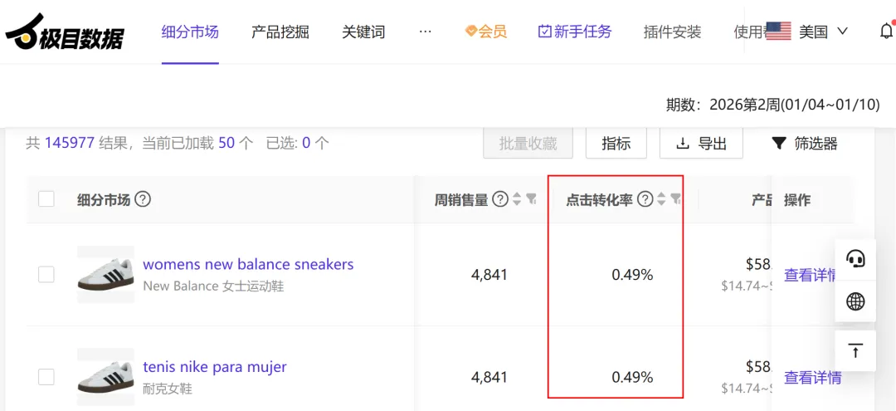Image resolution: width=896 pixels, height=411 pixels.
Task: Switch to the 产品挖掘 tab
Action: pyautogui.click(x=280, y=32)
